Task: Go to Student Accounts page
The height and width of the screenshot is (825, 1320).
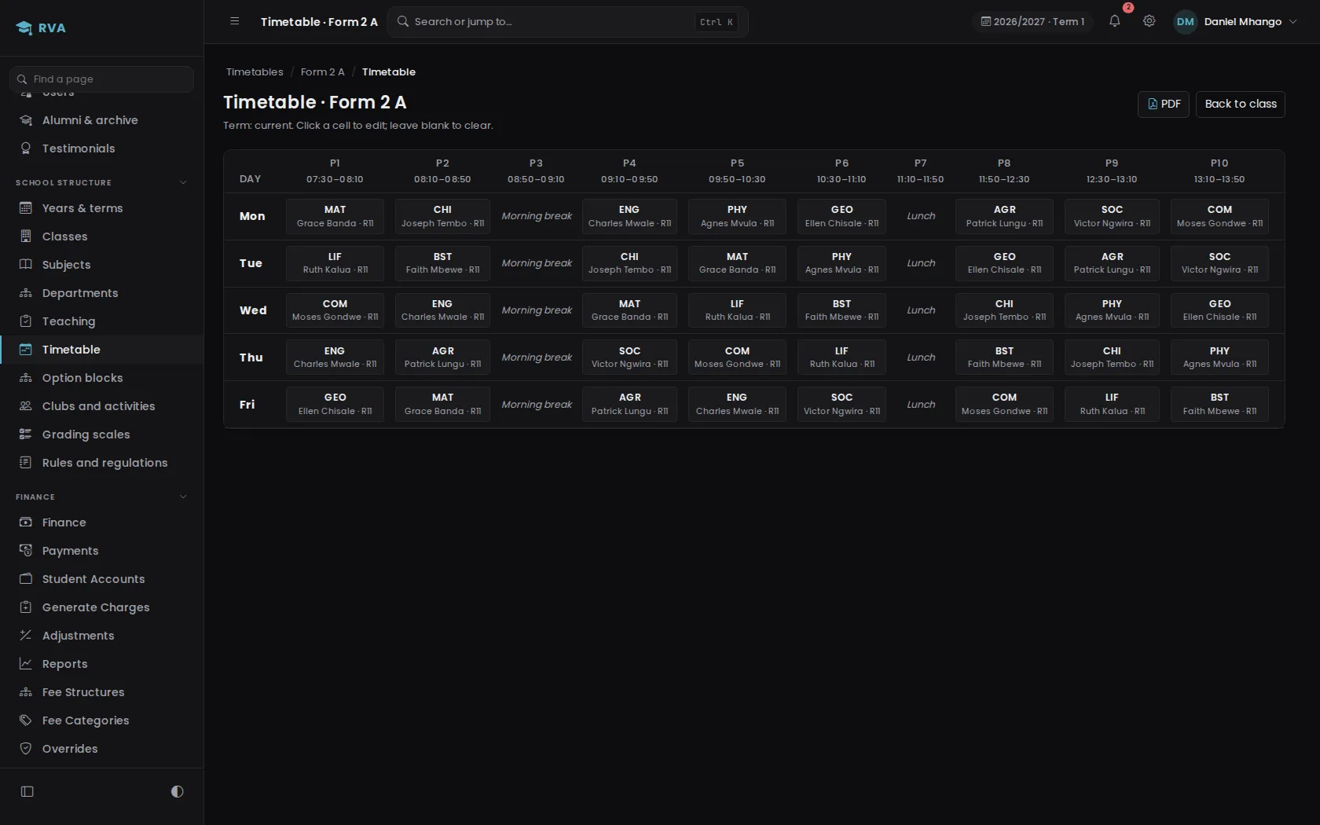Action: (102, 579)
